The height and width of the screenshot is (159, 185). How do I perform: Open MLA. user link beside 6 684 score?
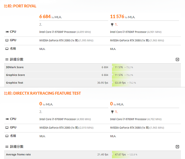58,17
